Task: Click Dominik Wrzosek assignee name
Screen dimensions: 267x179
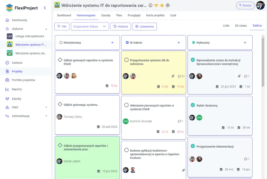Action: [x=141, y=121]
